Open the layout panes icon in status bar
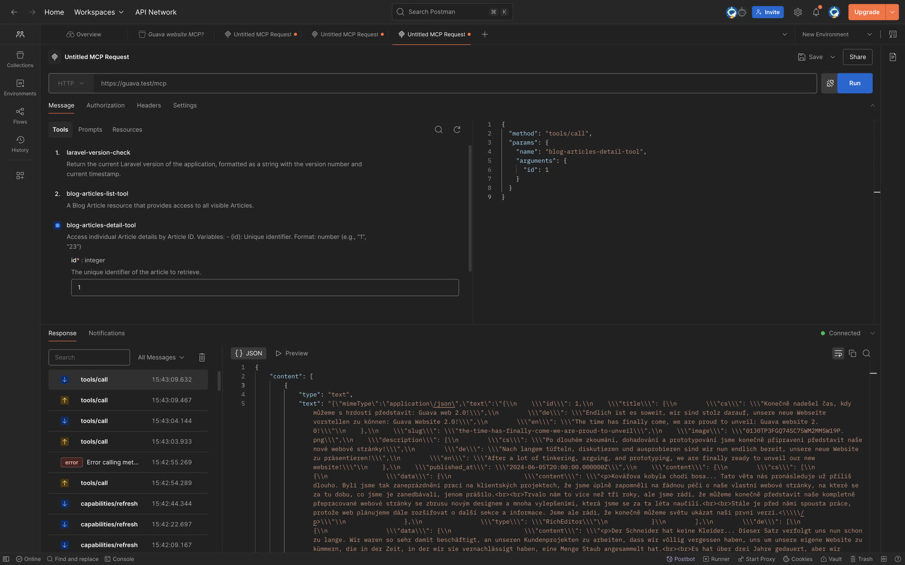Image resolution: width=905 pixels, height=565 pixels. tap(884, 559)
